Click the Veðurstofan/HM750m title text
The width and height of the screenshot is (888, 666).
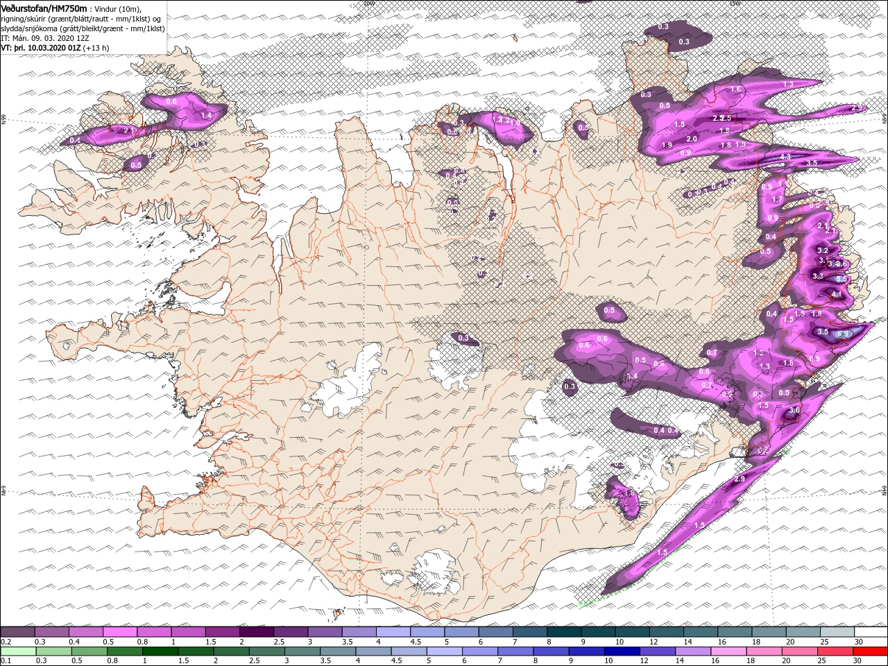point(44,8)
